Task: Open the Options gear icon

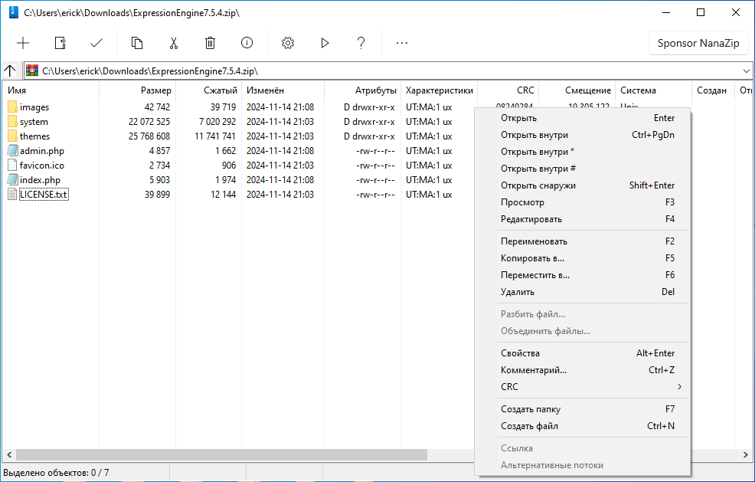Action: pyautogui.click(x=288, y=43)
